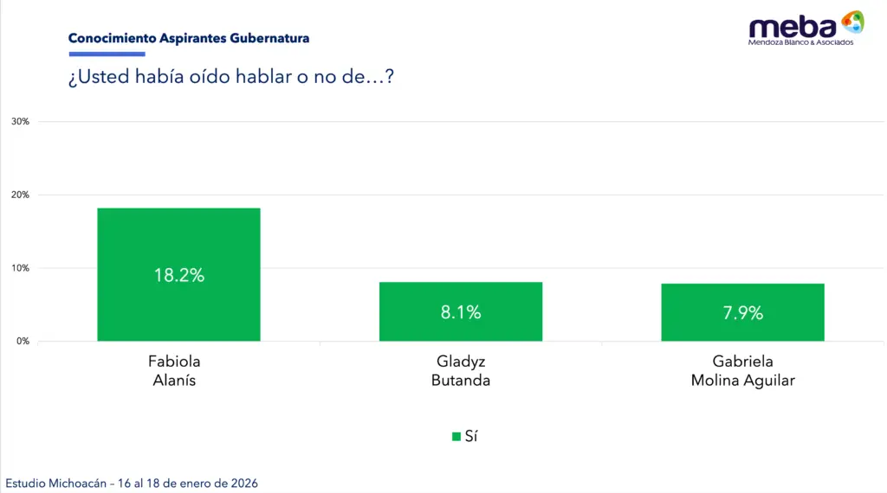This screenshot has height=493, width=887.
Task: Click the Fabiola Alanís axis label
Action: coord(174,371)
